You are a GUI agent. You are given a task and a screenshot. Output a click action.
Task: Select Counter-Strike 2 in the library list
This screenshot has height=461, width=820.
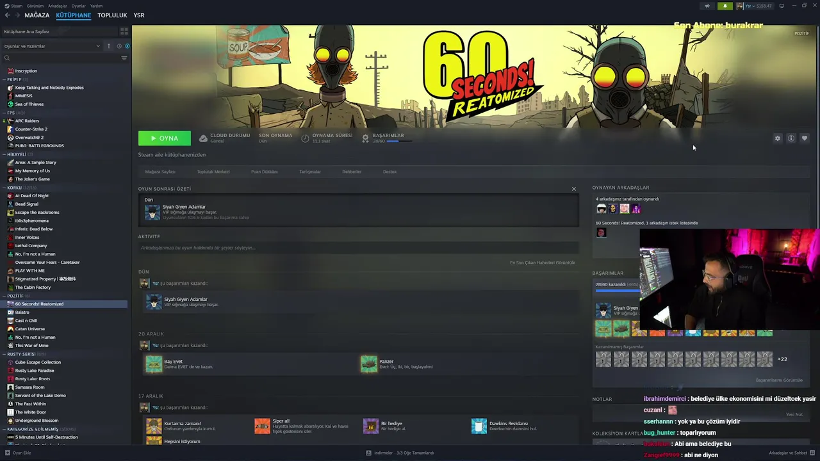31,129
